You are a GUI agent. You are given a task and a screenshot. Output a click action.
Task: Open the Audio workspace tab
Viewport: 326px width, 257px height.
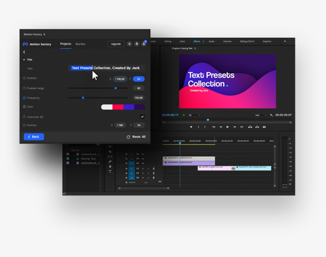coord(212,41)
